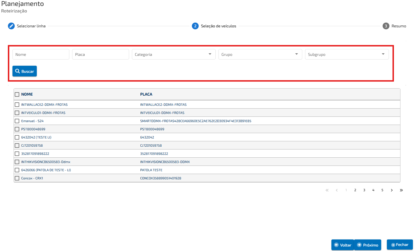
Task: Check the INTHIKVISIONCB6500583-Ddmx vehicle row
Action: click(x=17, y=162)
